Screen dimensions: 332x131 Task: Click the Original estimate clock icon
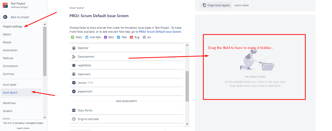coord(74,119)
